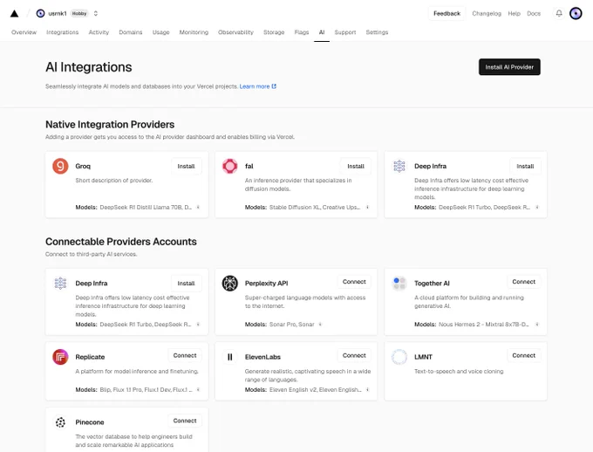The image size is (593, 452).
Task: Install the Groq provider
Action: point(186,166)
